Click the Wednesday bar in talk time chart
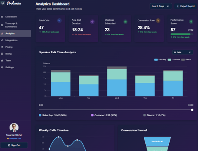This screenshot has height=151, width=198. pos(117,81)
